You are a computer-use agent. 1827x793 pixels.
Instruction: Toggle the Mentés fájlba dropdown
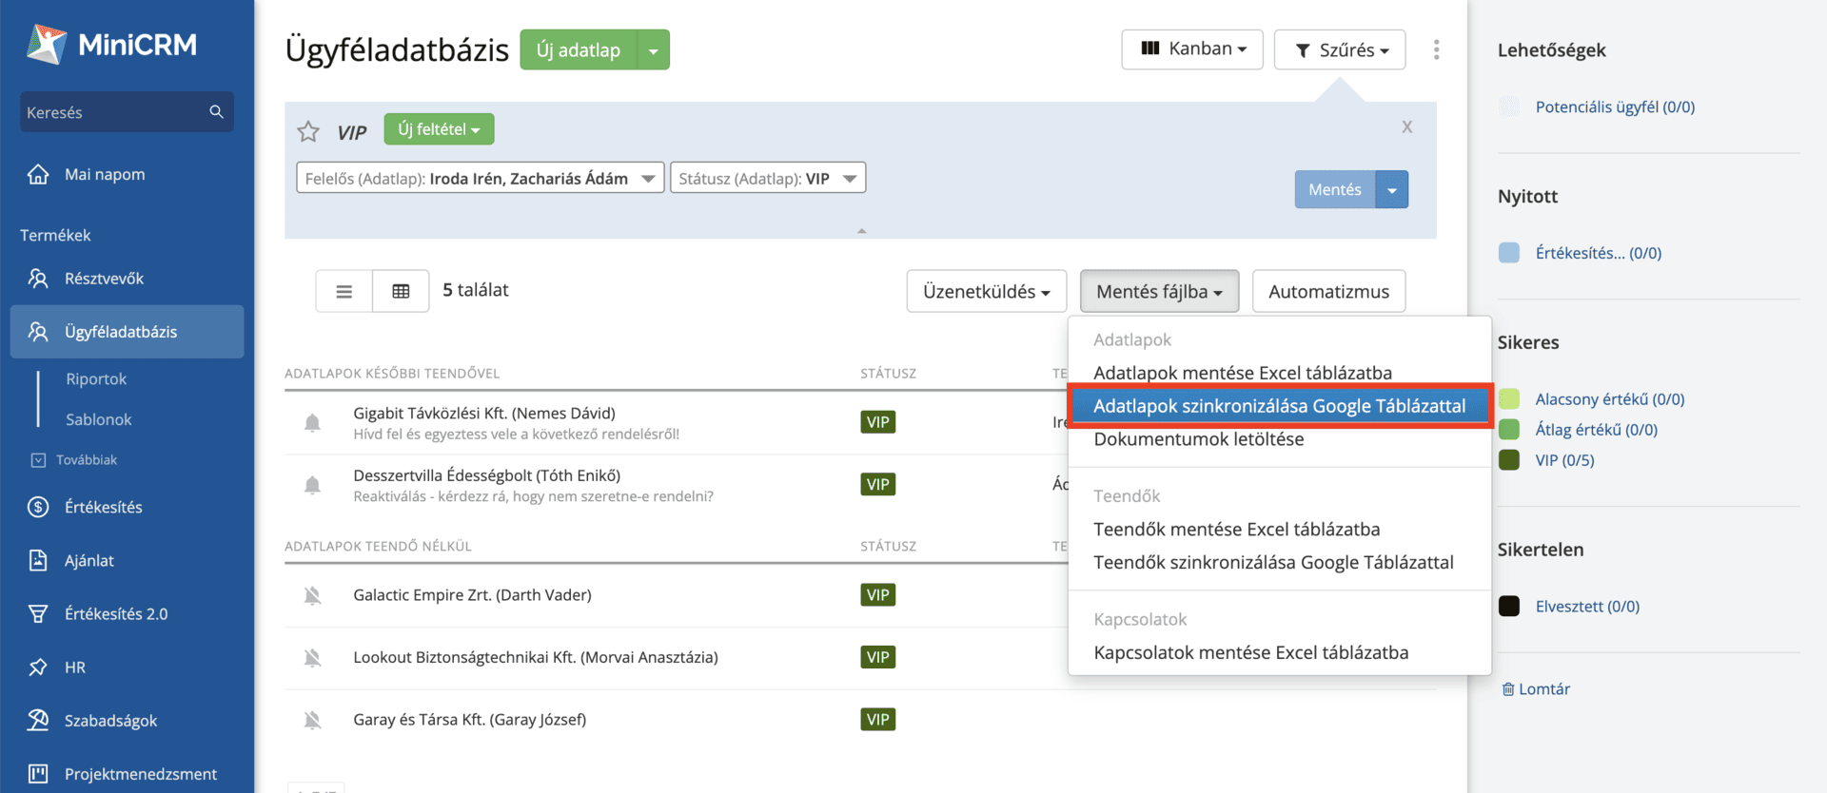pos(1159,291)
